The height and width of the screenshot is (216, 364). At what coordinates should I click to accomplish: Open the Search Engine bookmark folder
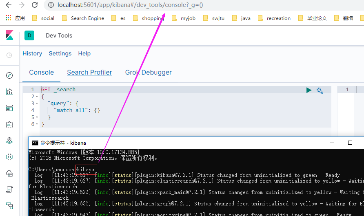pos(83,18)
